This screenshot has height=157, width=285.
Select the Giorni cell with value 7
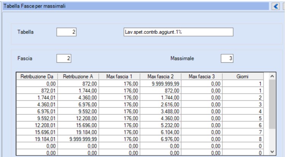click(243, 132)
